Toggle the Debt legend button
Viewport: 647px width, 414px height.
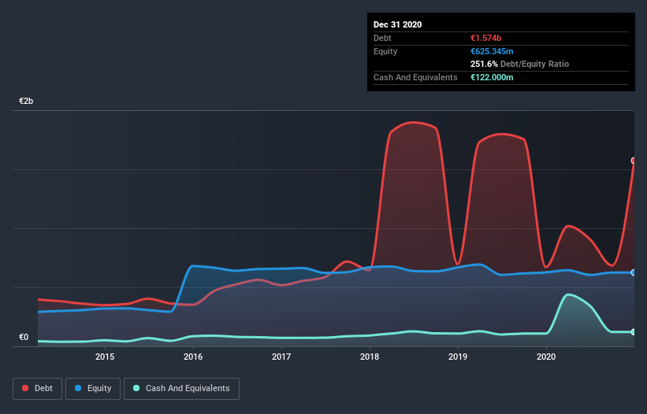coord(38,389)
